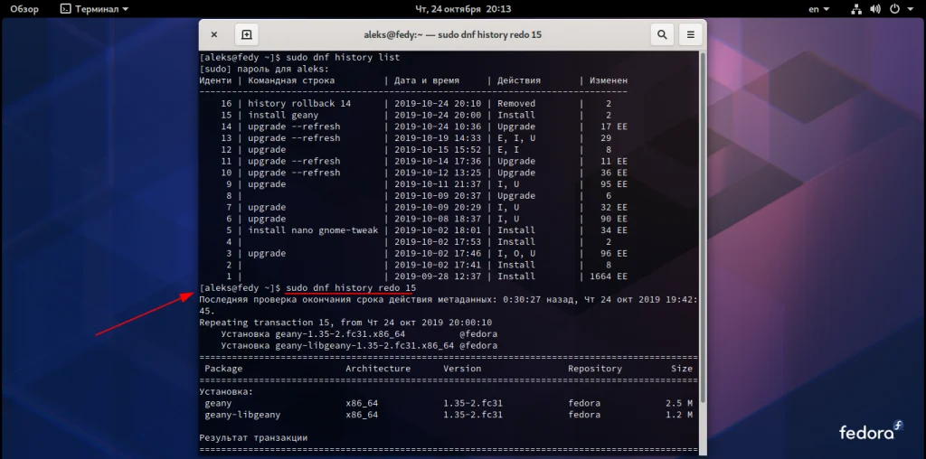Open the network status icon
The image size is (926, 459).
click(x=856, y=9)
